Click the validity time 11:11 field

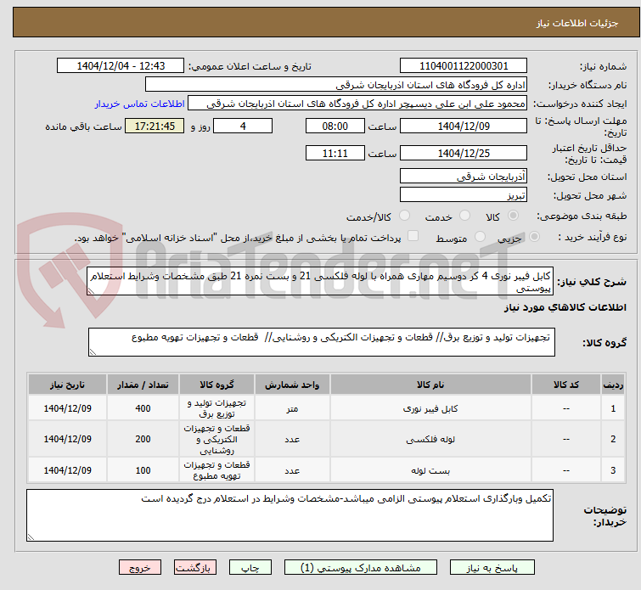[x=335, y=153]
